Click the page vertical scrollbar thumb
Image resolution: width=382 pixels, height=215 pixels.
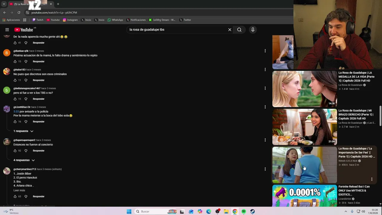pos(380,116)
